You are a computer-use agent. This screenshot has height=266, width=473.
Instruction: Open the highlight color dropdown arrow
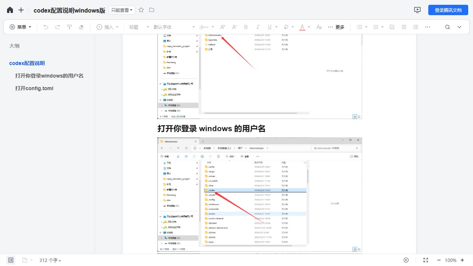pyautogui.click(x=293, y=27)
